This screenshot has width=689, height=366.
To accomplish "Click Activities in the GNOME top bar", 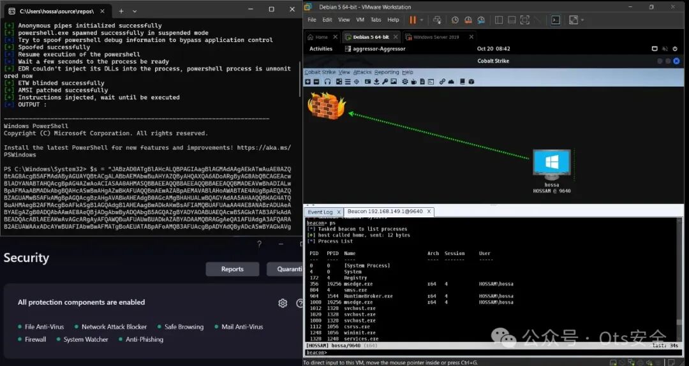I will 321,48.
